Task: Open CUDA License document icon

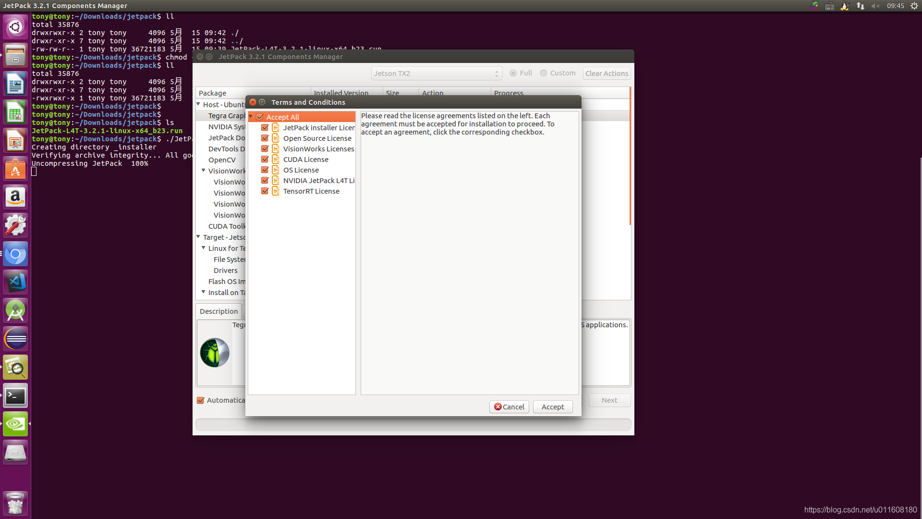Action: 276,159
